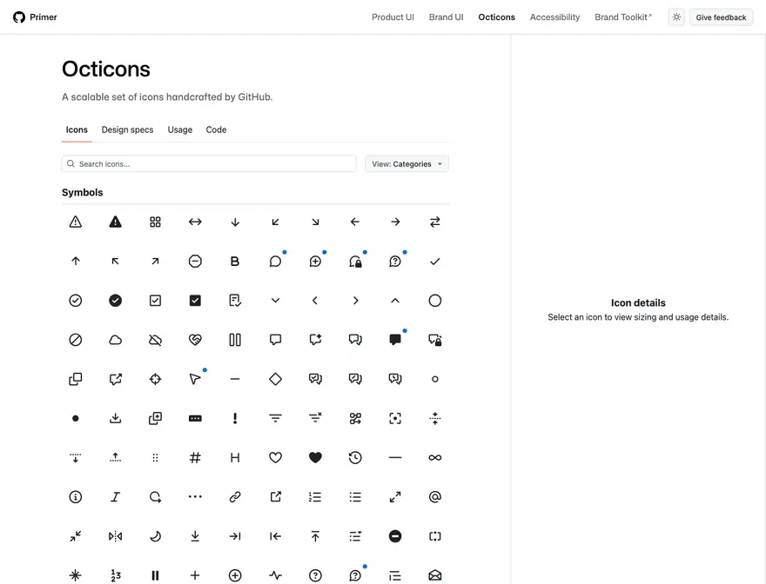Select the columns icon
Viewport: 766px width, 584px height.
[235, 340]
